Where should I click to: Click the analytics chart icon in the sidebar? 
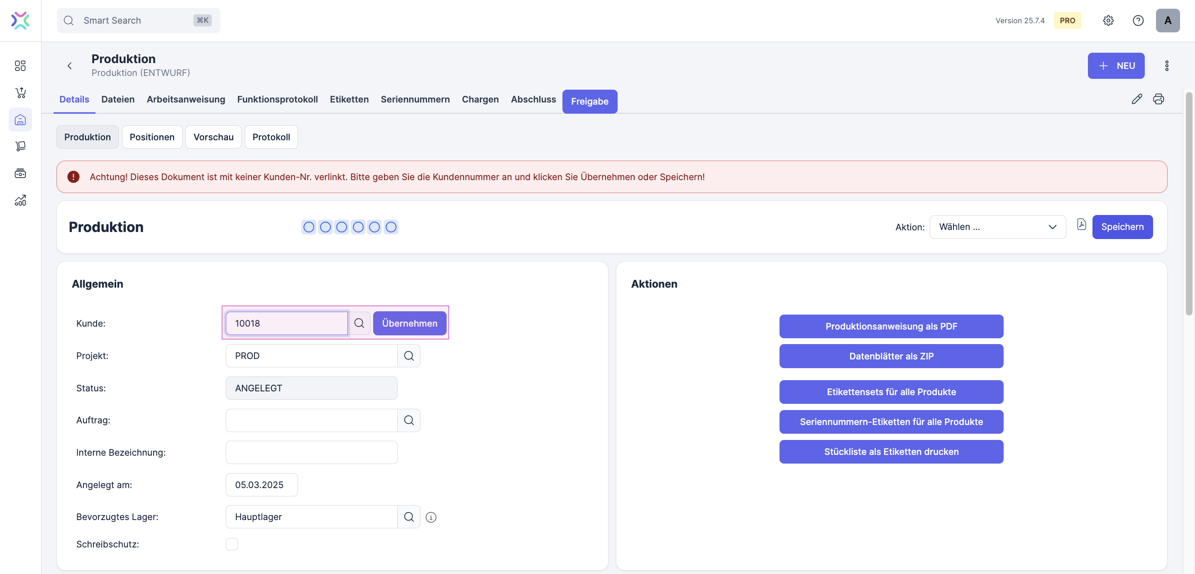pyautogui.click(x=20, y=200)
